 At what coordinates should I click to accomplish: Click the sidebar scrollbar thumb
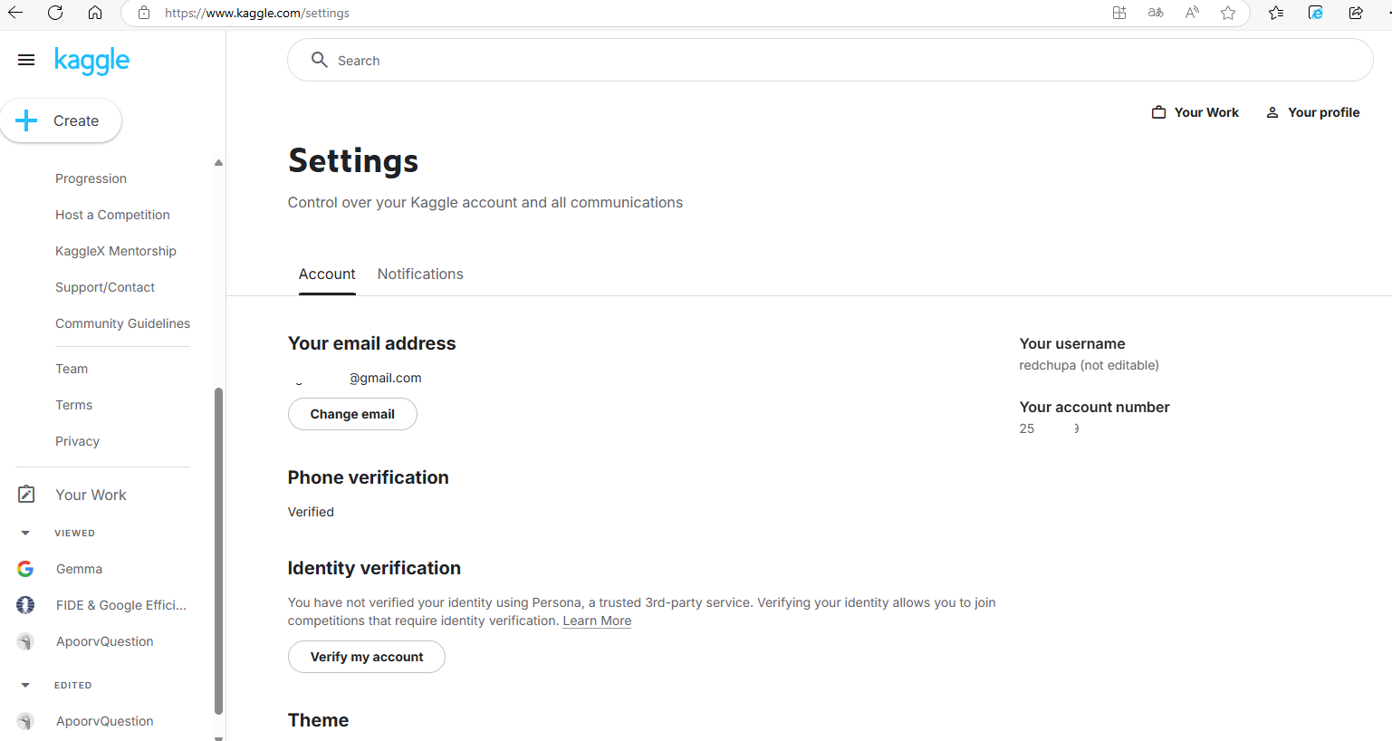pyautogui.click(x=218, y=551)
